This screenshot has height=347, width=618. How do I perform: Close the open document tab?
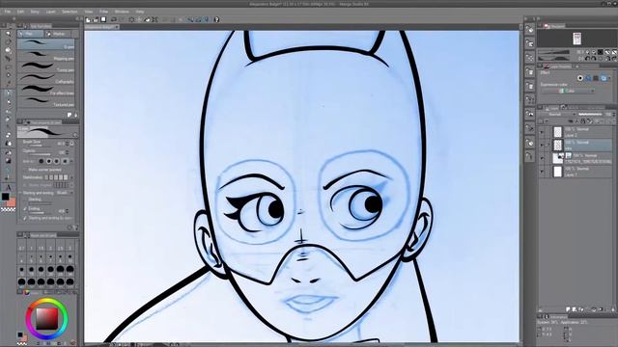tap(117, 27)
